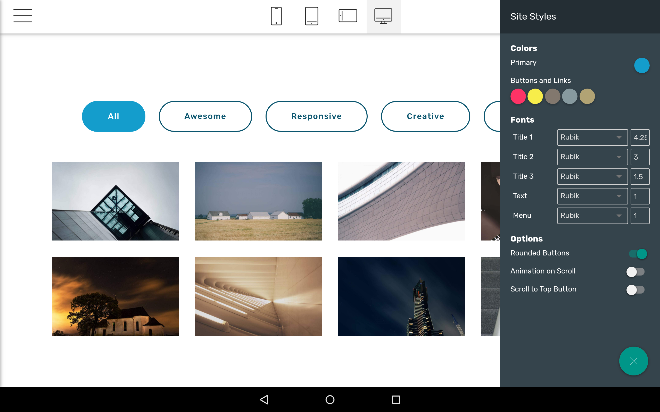Switch to portrait tablet preview
660x412 pixels.
pyautogui.click(x=311, y=16)
